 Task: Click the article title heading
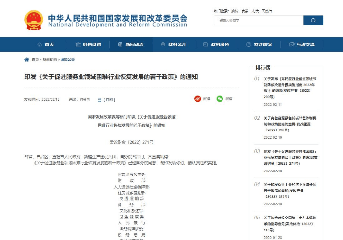pyautogui.click(x=111, y=77)
